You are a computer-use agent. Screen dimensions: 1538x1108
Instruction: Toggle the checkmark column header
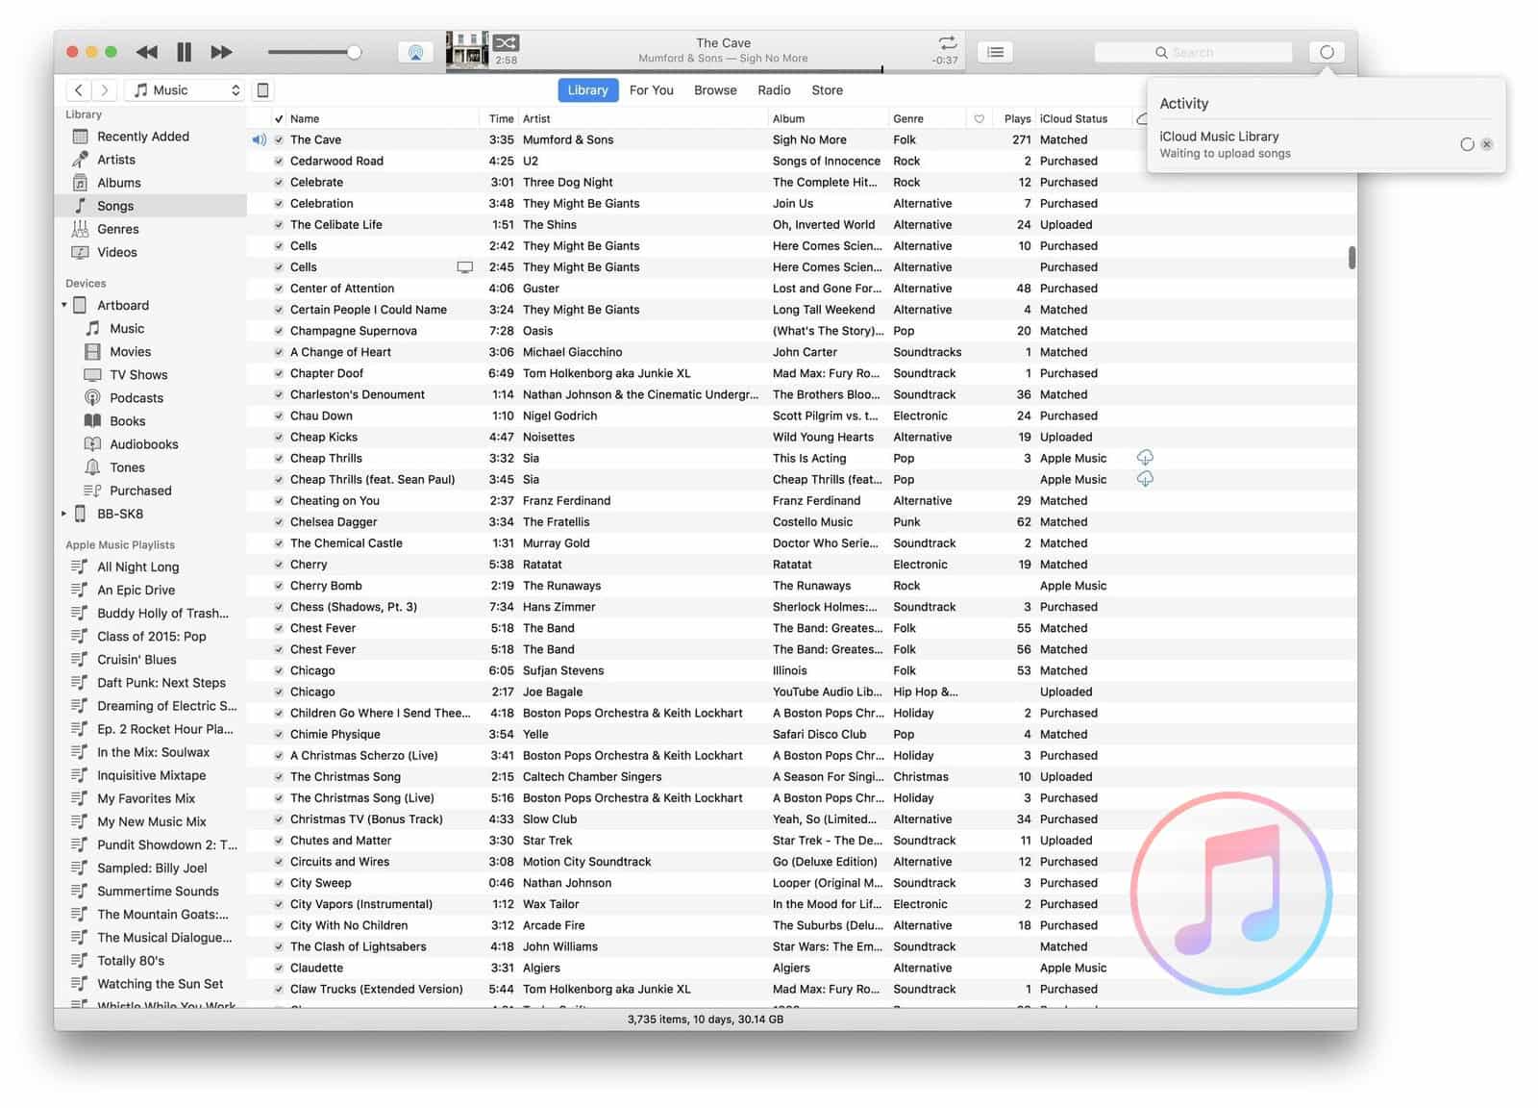pos(279,119)
